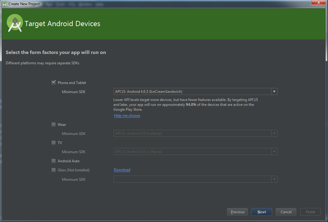The width and height of the screenshot is (328, 222).
Task: Click the Download link for Glass
Action: pos(122,170)
